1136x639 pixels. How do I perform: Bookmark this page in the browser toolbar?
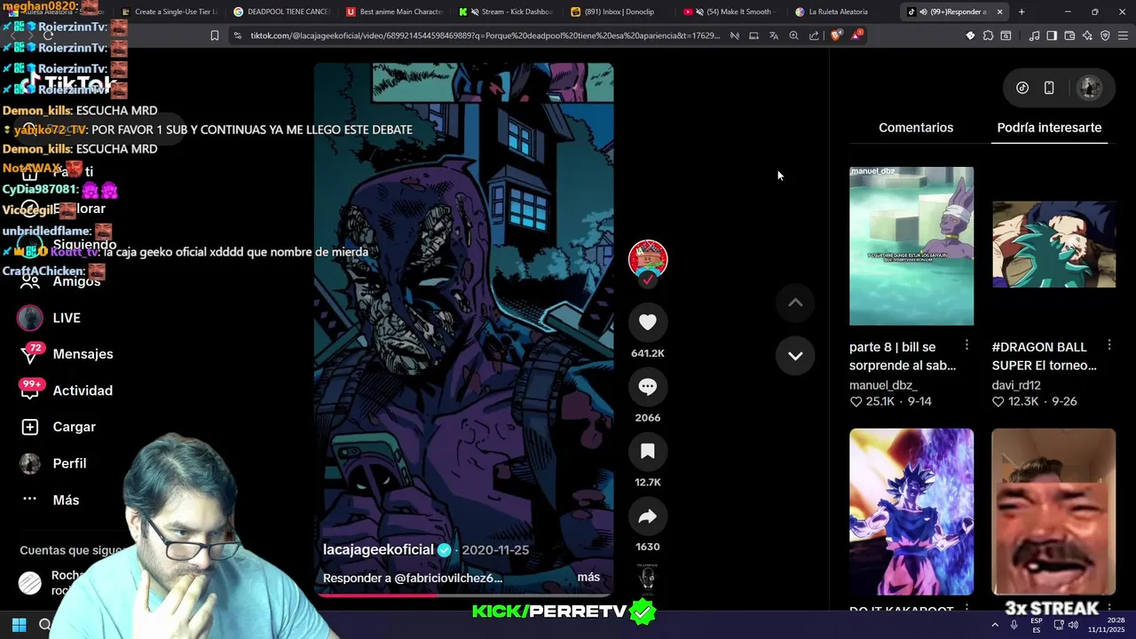(214, 35)
